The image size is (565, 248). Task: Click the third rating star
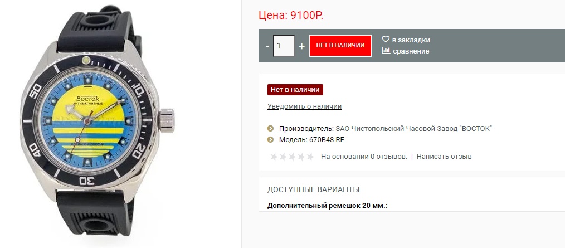coord(292,157)
